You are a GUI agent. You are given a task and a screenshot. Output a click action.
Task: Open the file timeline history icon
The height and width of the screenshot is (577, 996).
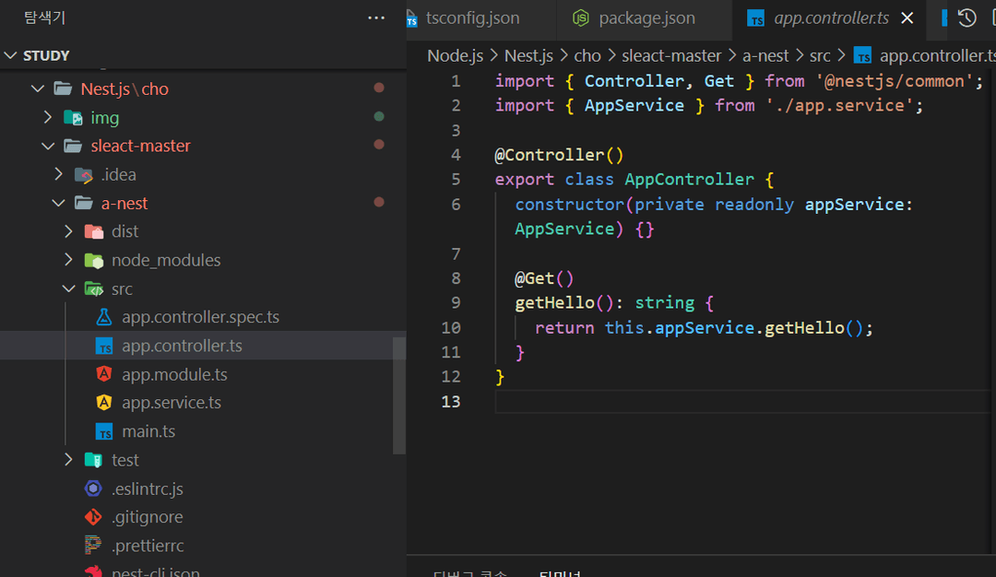click(966, 18)
